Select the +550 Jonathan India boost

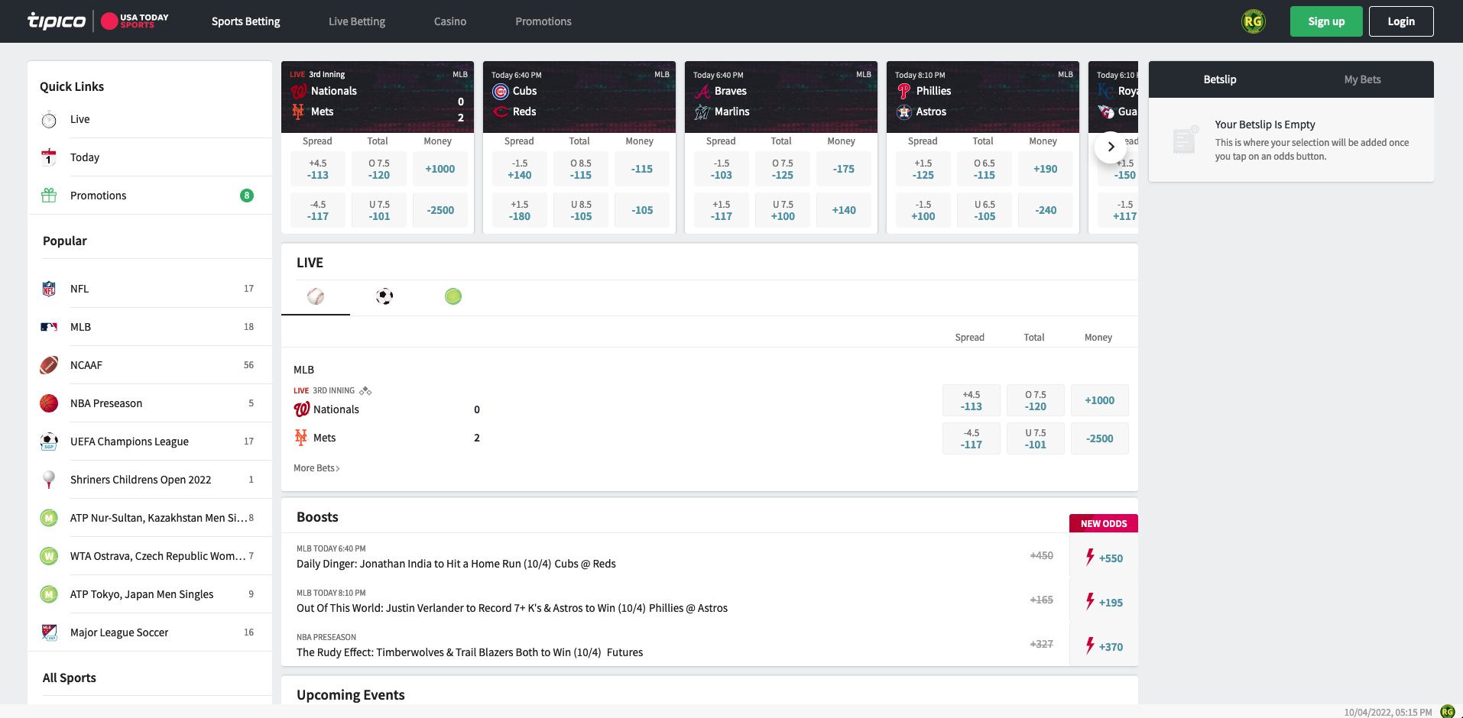pyautogui.click(x=1104, y=558)
